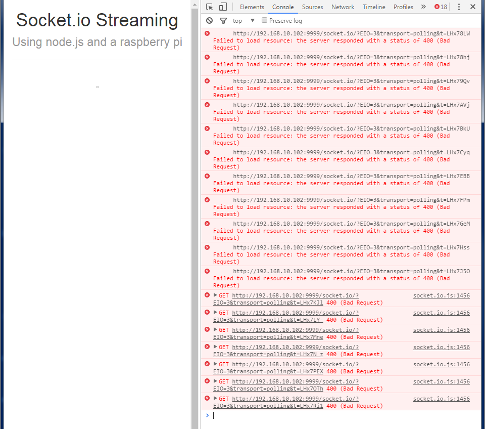Click the URL ending t=LHx7J5O

352,271
